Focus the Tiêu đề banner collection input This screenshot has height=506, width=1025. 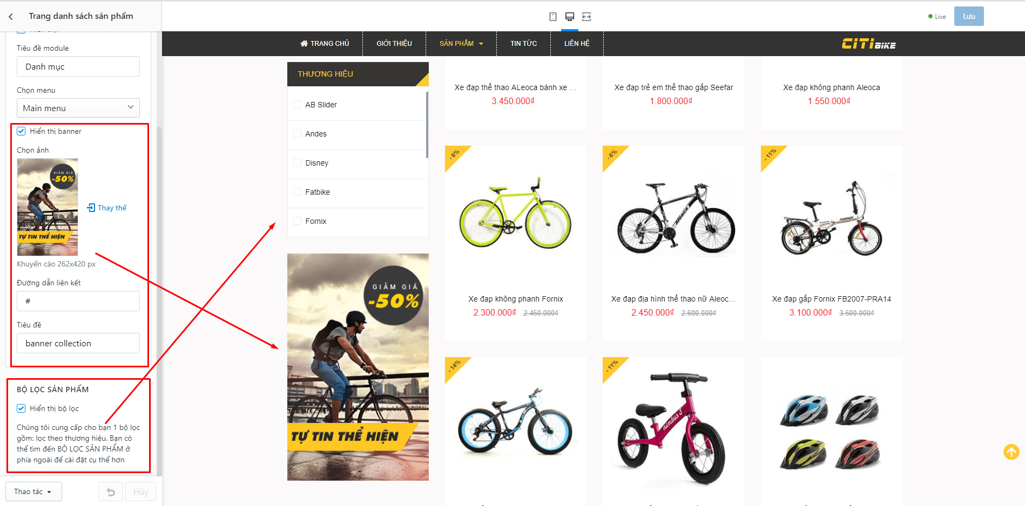[x=78, y=343]
